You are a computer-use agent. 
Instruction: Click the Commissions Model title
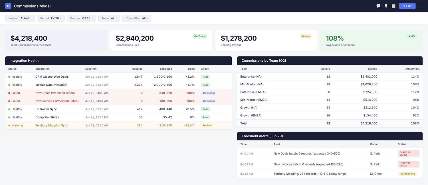click(x=32, y=6)
